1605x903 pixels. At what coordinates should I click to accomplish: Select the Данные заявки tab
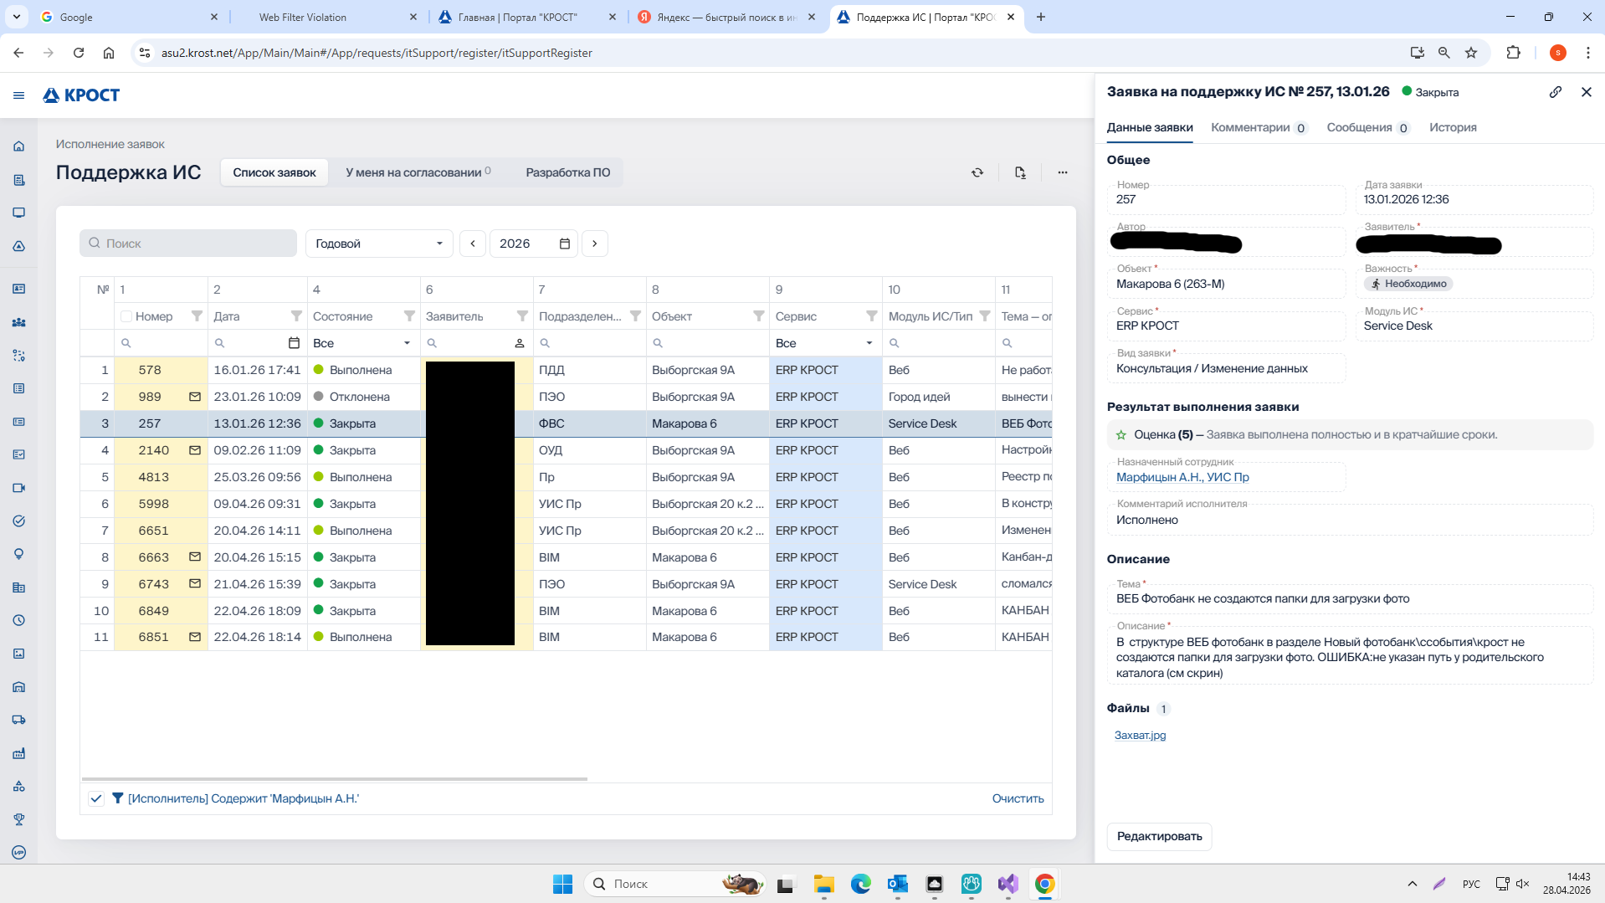click(1150, 127)
